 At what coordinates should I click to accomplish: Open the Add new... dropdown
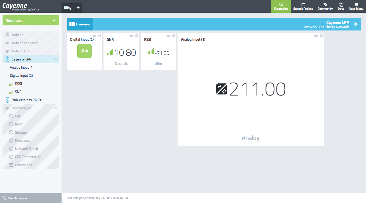31,20
